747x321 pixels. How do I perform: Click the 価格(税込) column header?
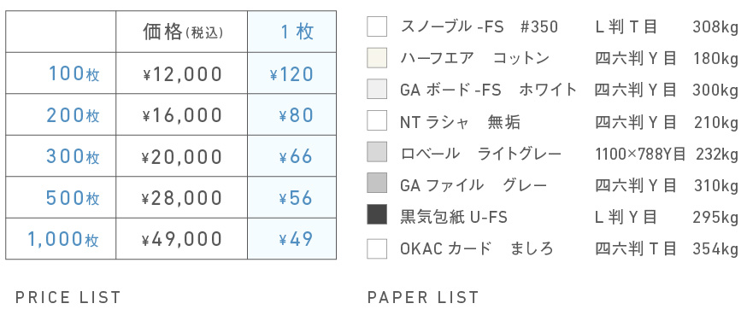(x=184, y=32)
